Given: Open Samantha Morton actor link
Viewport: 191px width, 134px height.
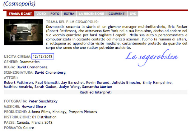Looking at the screenshot, I should [x=97, y=87].
